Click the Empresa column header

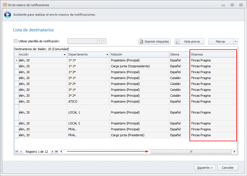(x=213, y=54)
